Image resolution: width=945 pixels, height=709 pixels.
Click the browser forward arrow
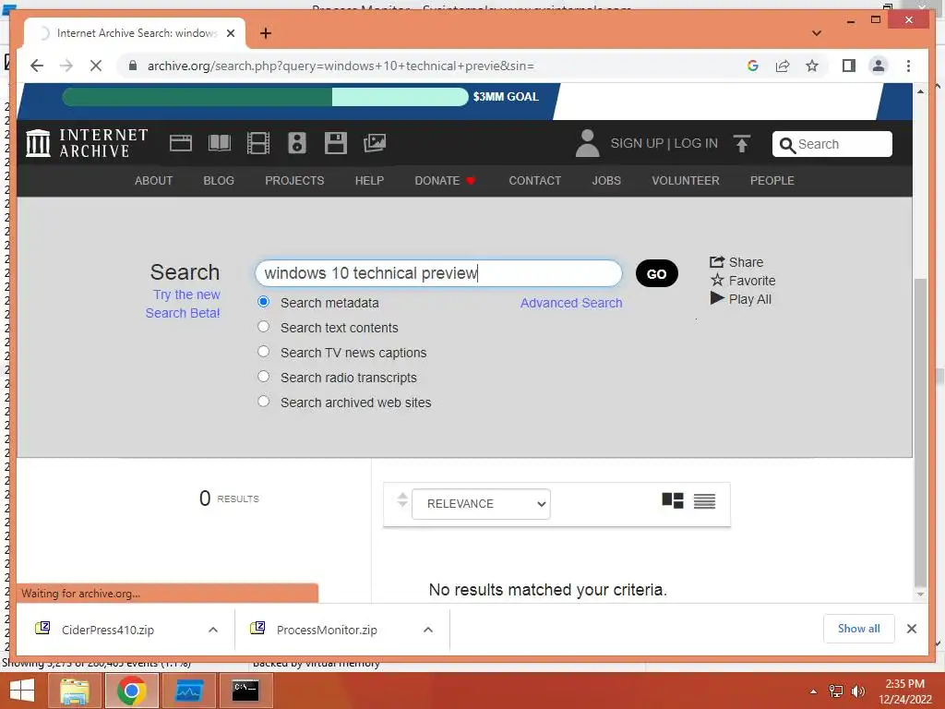pyautogui.click(x=66, y=66)
